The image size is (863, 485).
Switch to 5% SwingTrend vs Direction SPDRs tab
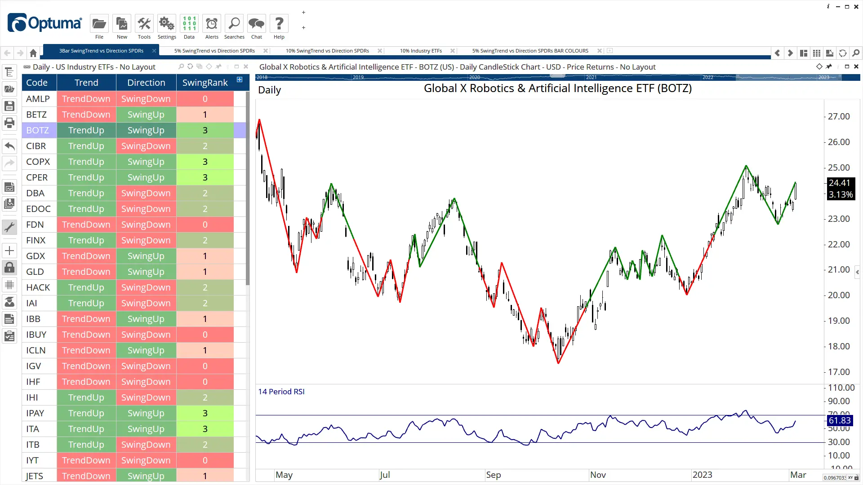214,51
